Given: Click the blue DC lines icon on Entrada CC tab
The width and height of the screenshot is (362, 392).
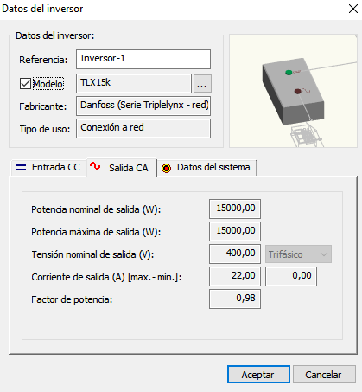Looking at the screenshot, I should click(x=21, y=167).
